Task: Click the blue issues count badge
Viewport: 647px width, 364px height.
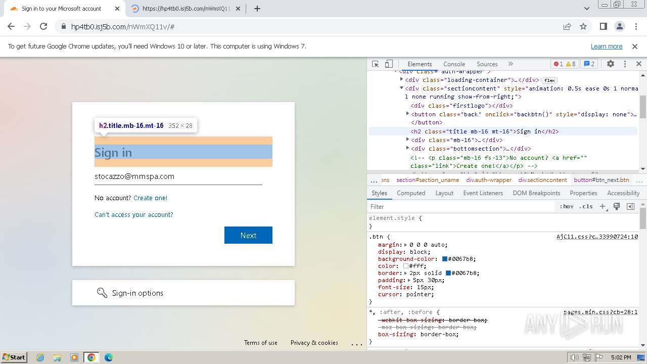Action: coord(589,64)
